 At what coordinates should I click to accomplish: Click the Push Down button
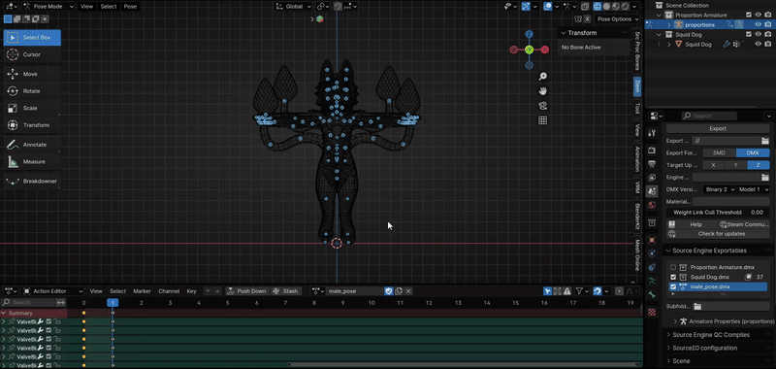pos(247,291)
